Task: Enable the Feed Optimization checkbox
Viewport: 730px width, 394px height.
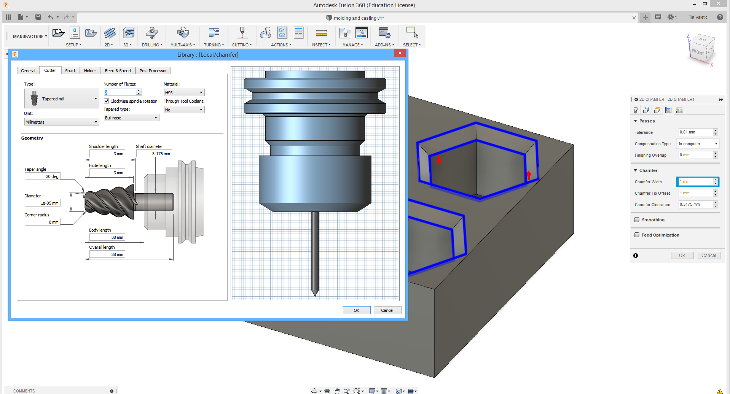Action: pos(637,235)
